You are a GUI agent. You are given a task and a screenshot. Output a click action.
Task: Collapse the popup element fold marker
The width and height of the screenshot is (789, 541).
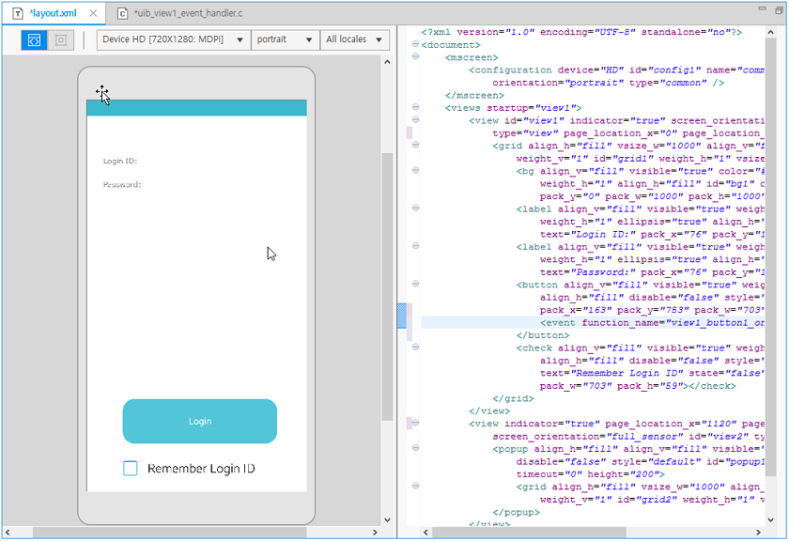coord(415,449)
